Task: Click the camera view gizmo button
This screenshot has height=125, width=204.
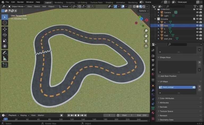Action: click(x=146, y=41)
